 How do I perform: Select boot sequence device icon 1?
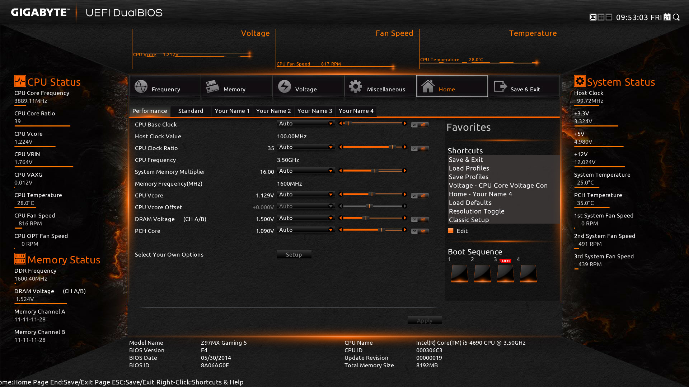point(459,273)
